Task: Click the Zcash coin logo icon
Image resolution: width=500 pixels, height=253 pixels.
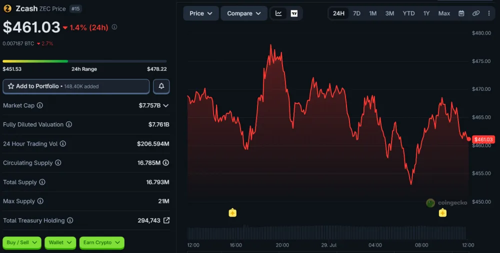Action: coord(7,8)
